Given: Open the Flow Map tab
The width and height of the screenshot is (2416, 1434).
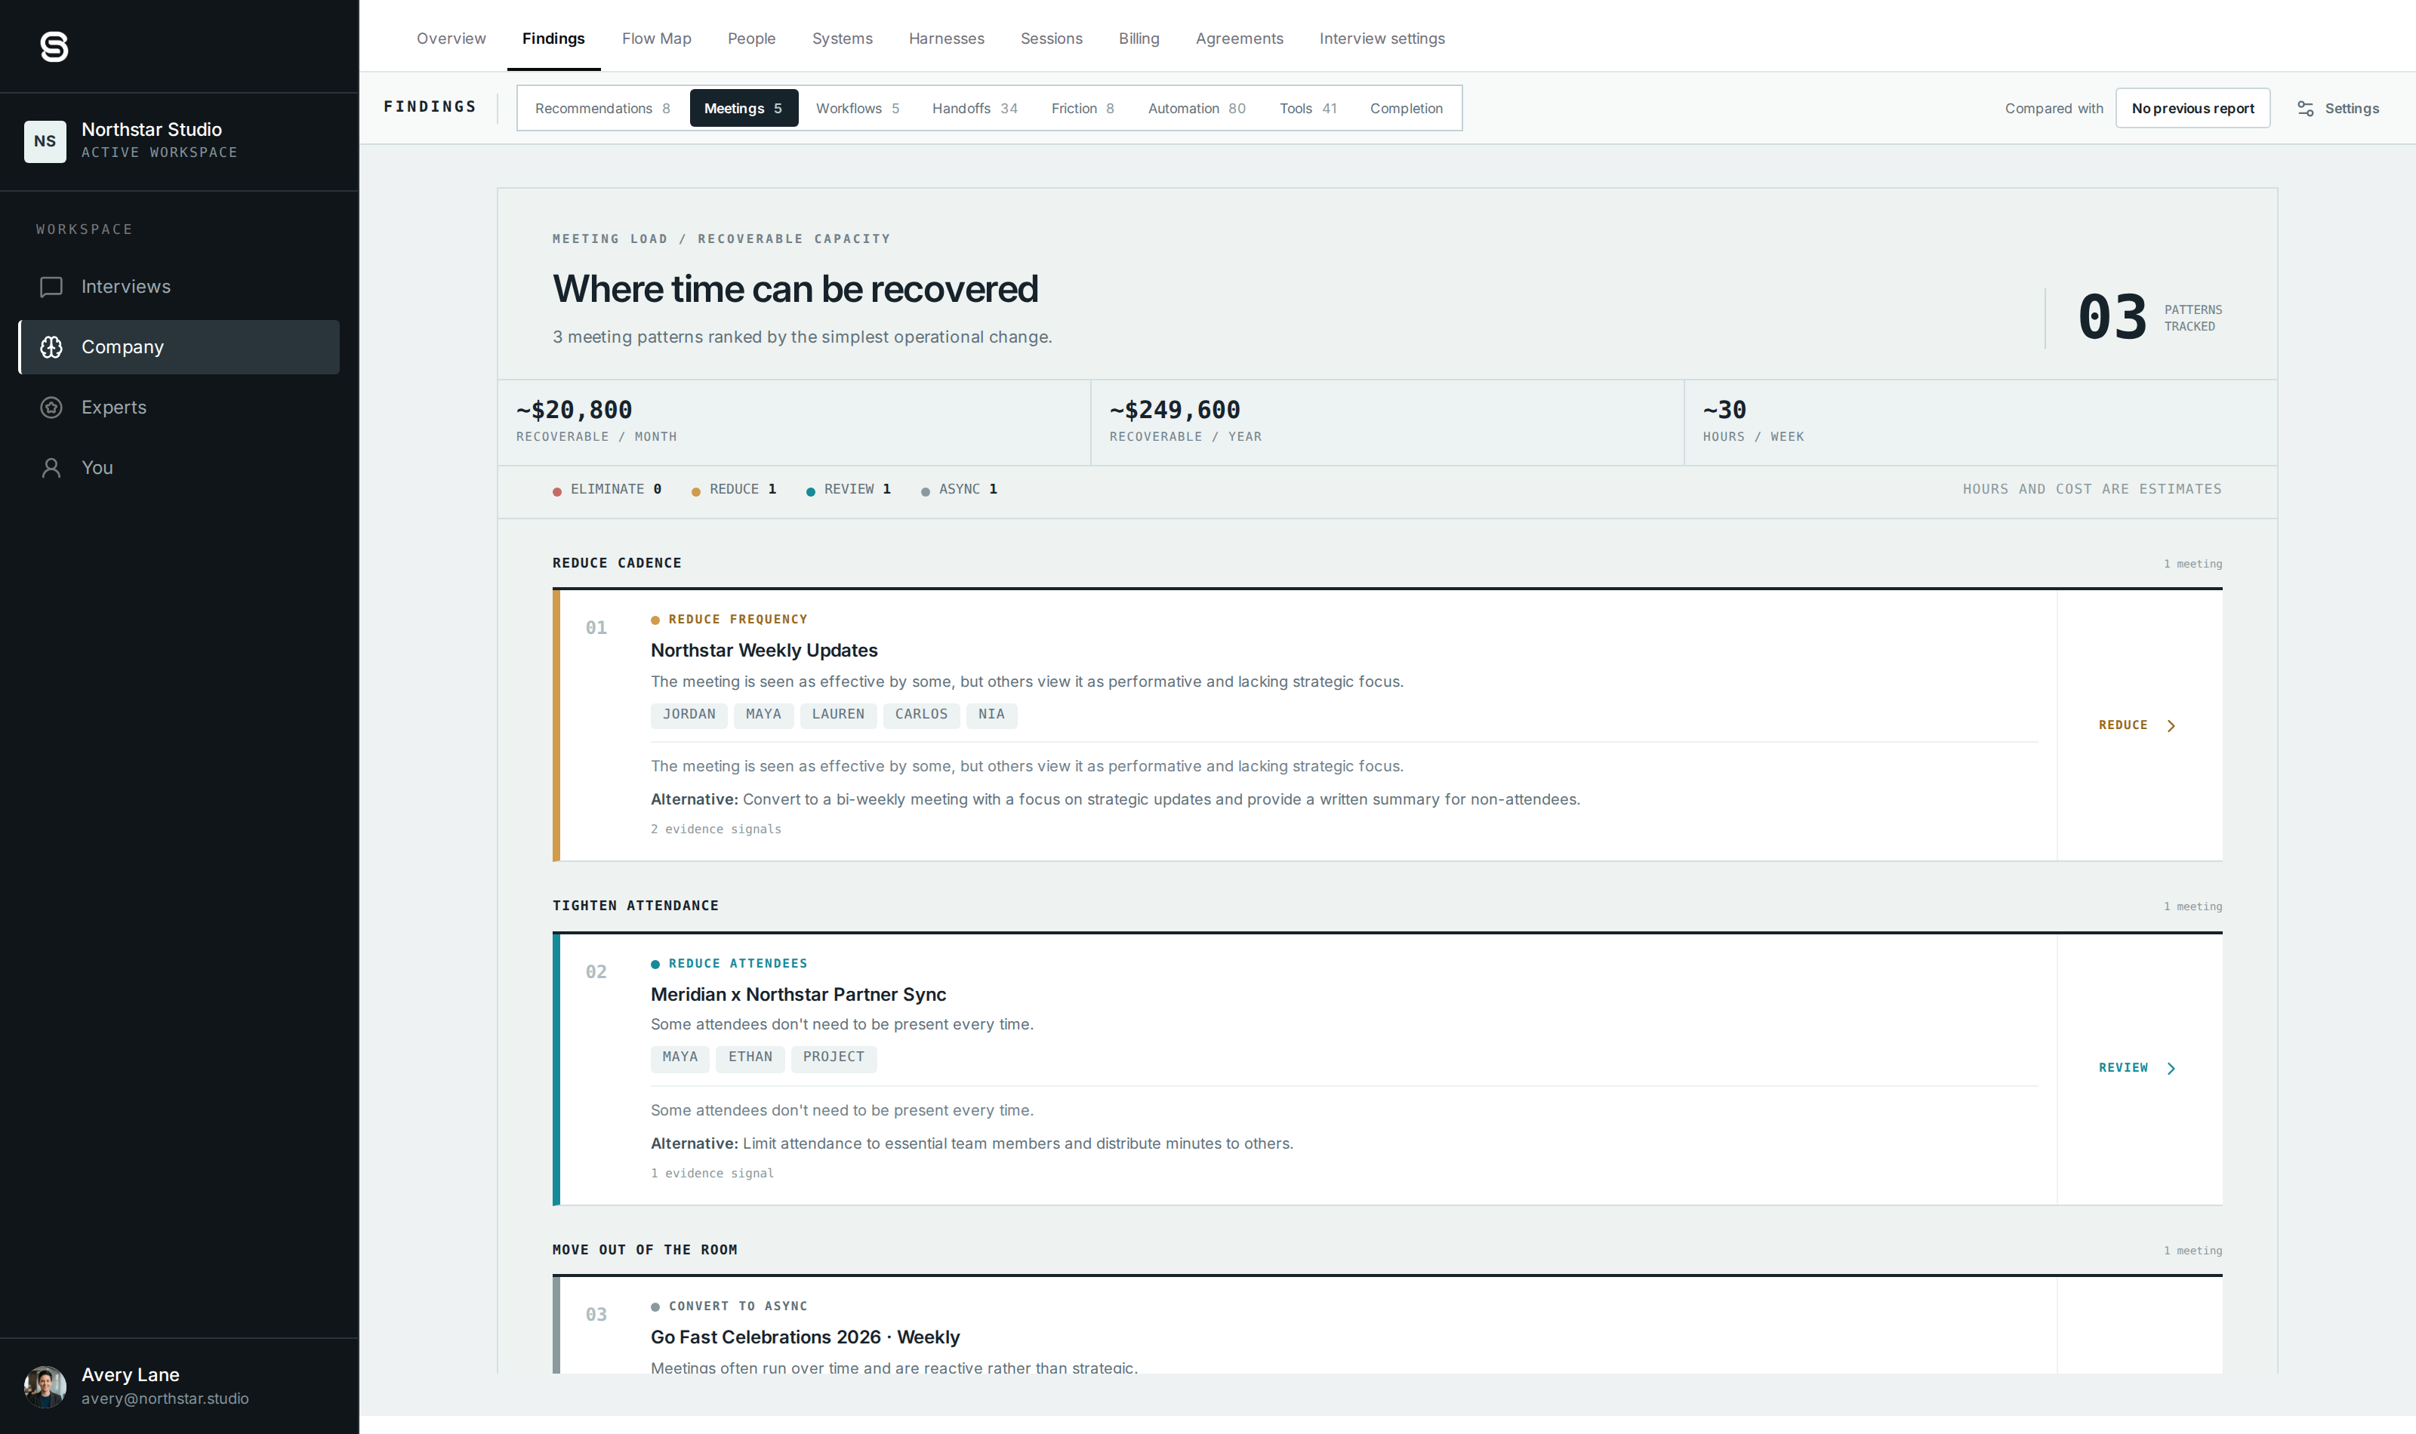Looking at the screenshot, I should coord(656,38).
